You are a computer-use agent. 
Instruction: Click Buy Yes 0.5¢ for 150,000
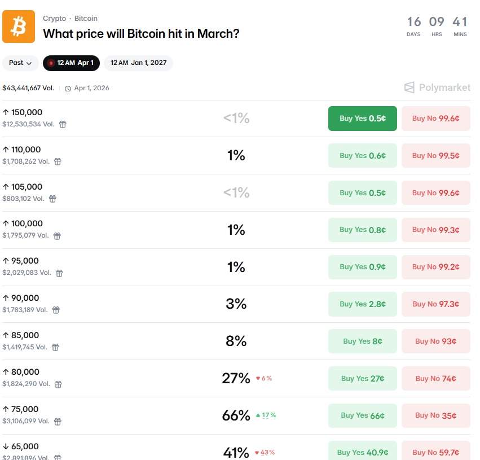click(x=362, y=119)
